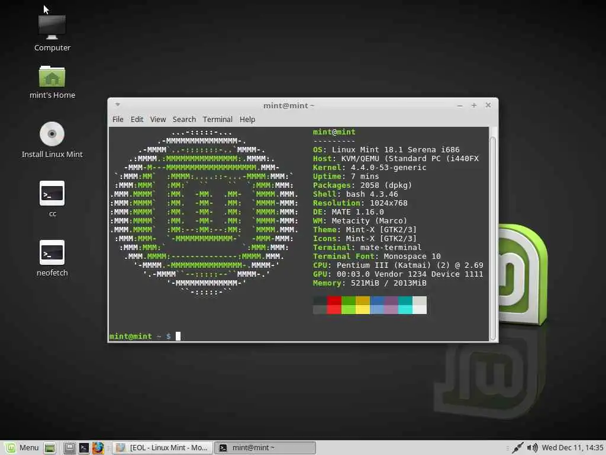Image resolution: width=606 pixels, height=455 pixels.
Task: Open the window menu arrow in titlebar
Action: coord(118,104)
